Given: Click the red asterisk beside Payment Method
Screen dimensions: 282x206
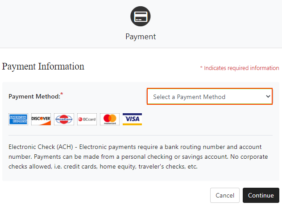Looking at the screenshot, I should [x=62, y=94].
